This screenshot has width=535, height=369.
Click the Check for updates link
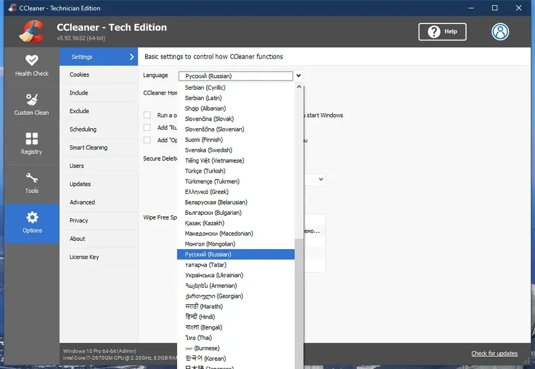[x=494, y=354]
